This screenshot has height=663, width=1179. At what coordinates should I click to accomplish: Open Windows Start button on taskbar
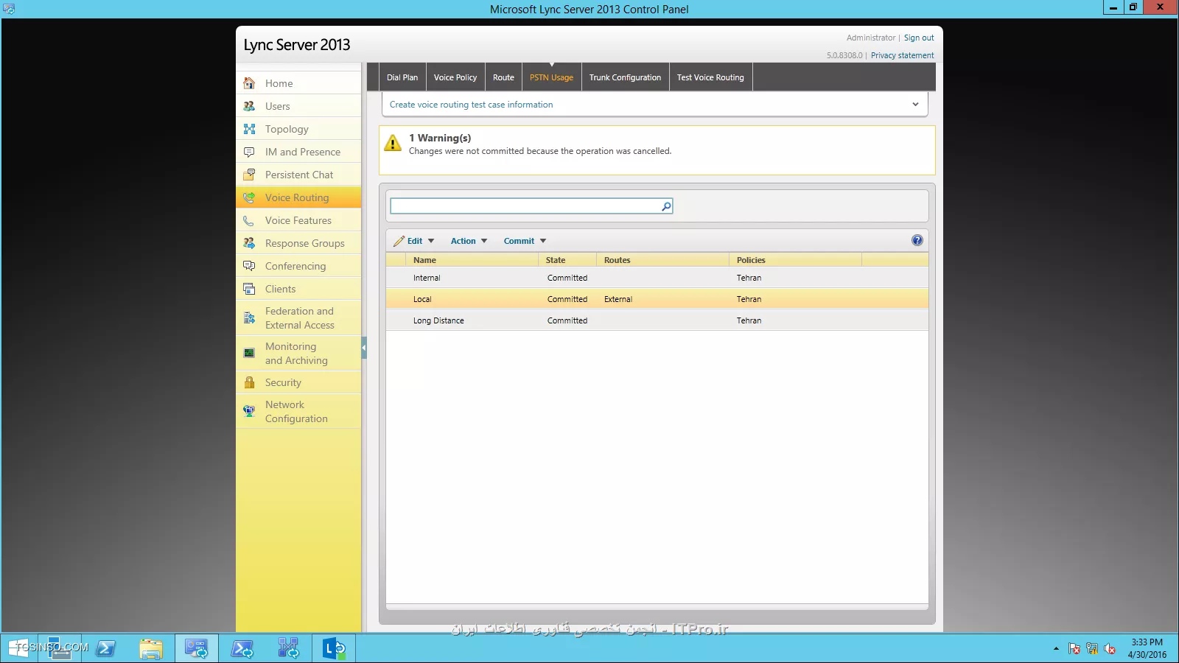(x=19, y=648)
